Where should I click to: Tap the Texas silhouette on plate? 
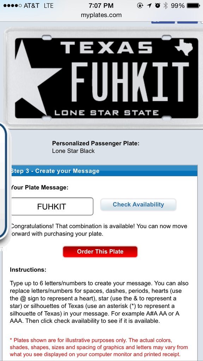[184, 47]
